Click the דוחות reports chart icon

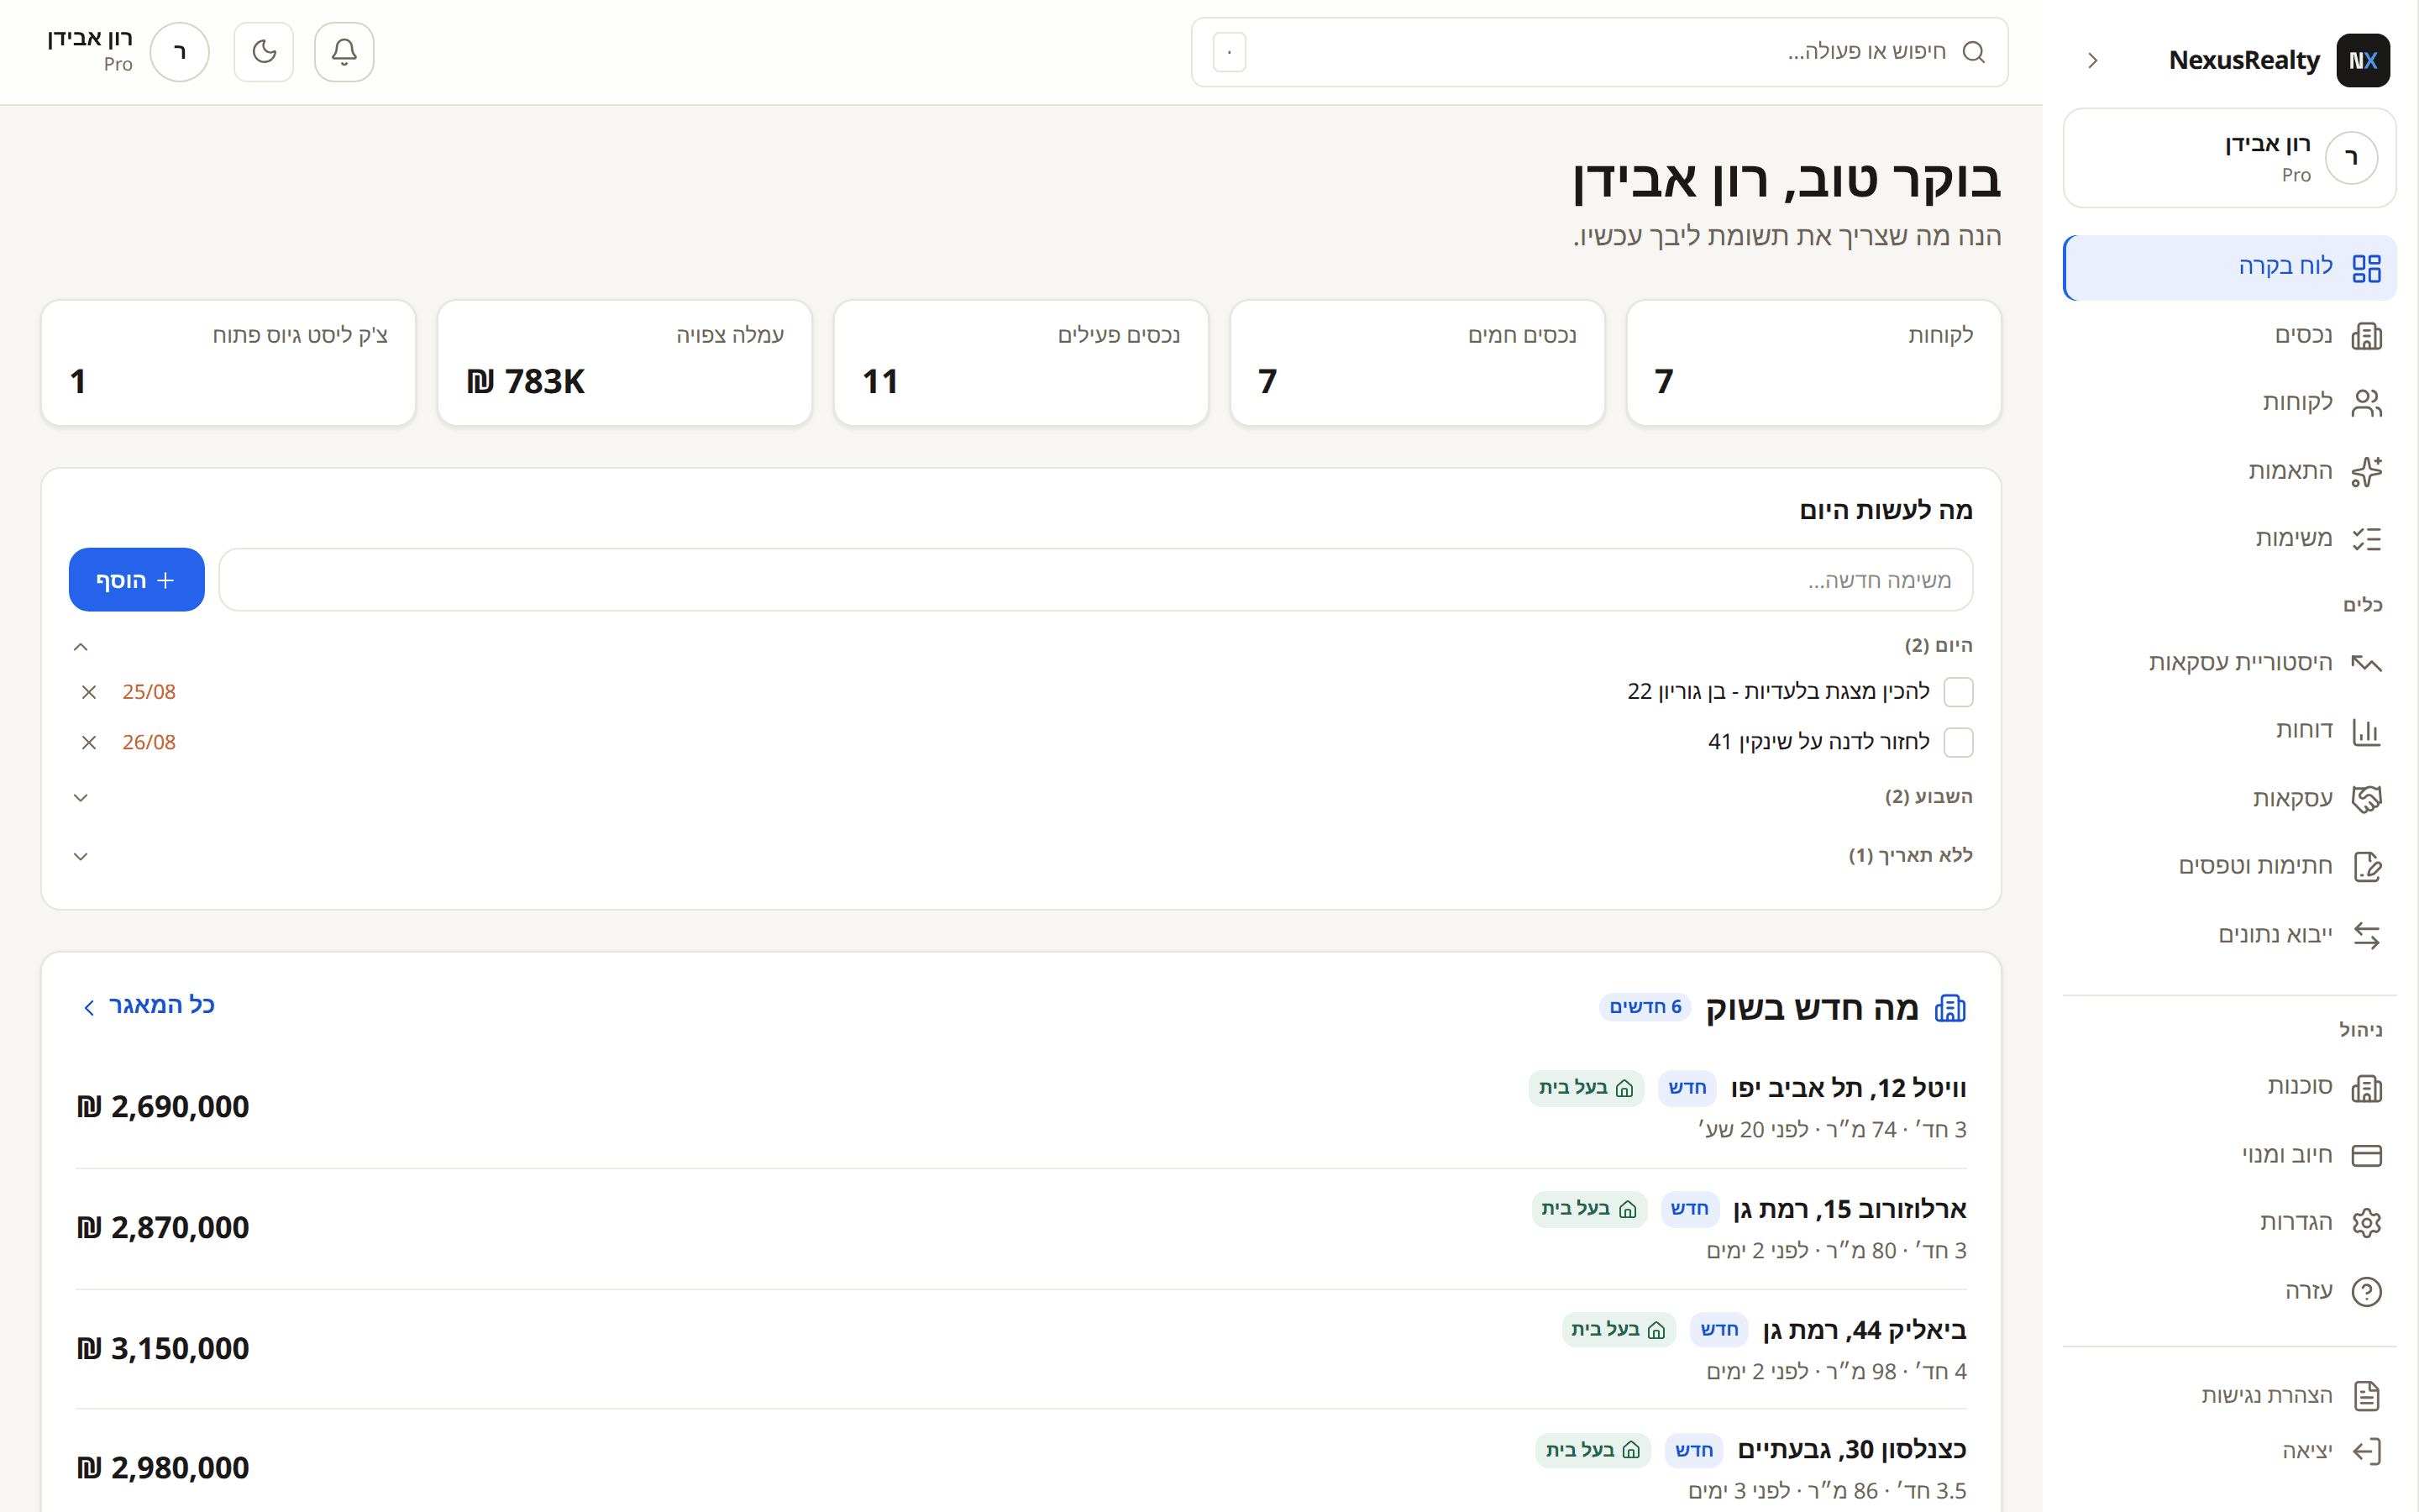click(x=2366, y=731)
